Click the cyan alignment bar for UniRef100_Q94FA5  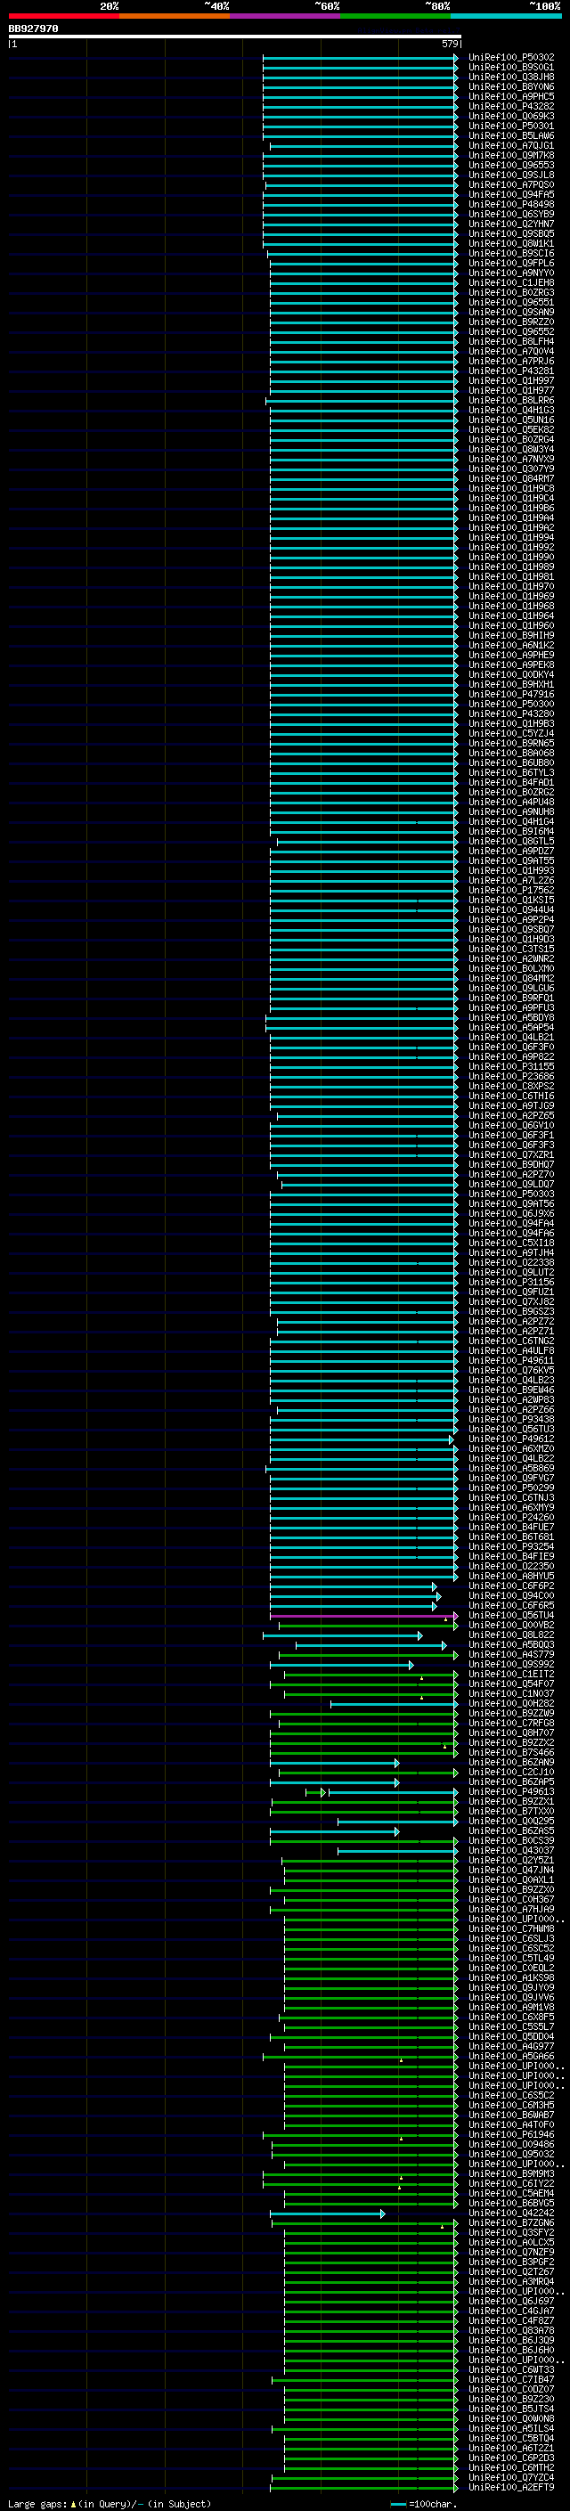click(x=360, y=195)
